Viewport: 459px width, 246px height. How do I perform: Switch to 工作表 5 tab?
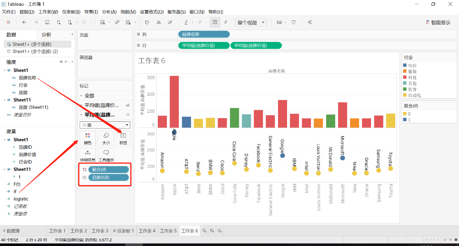pos(168,231)
